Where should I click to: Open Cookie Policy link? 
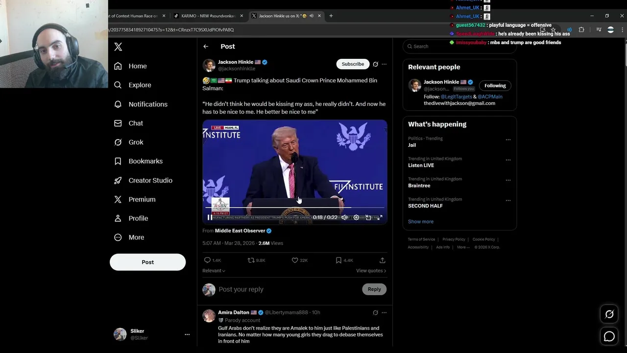(483, 239)
